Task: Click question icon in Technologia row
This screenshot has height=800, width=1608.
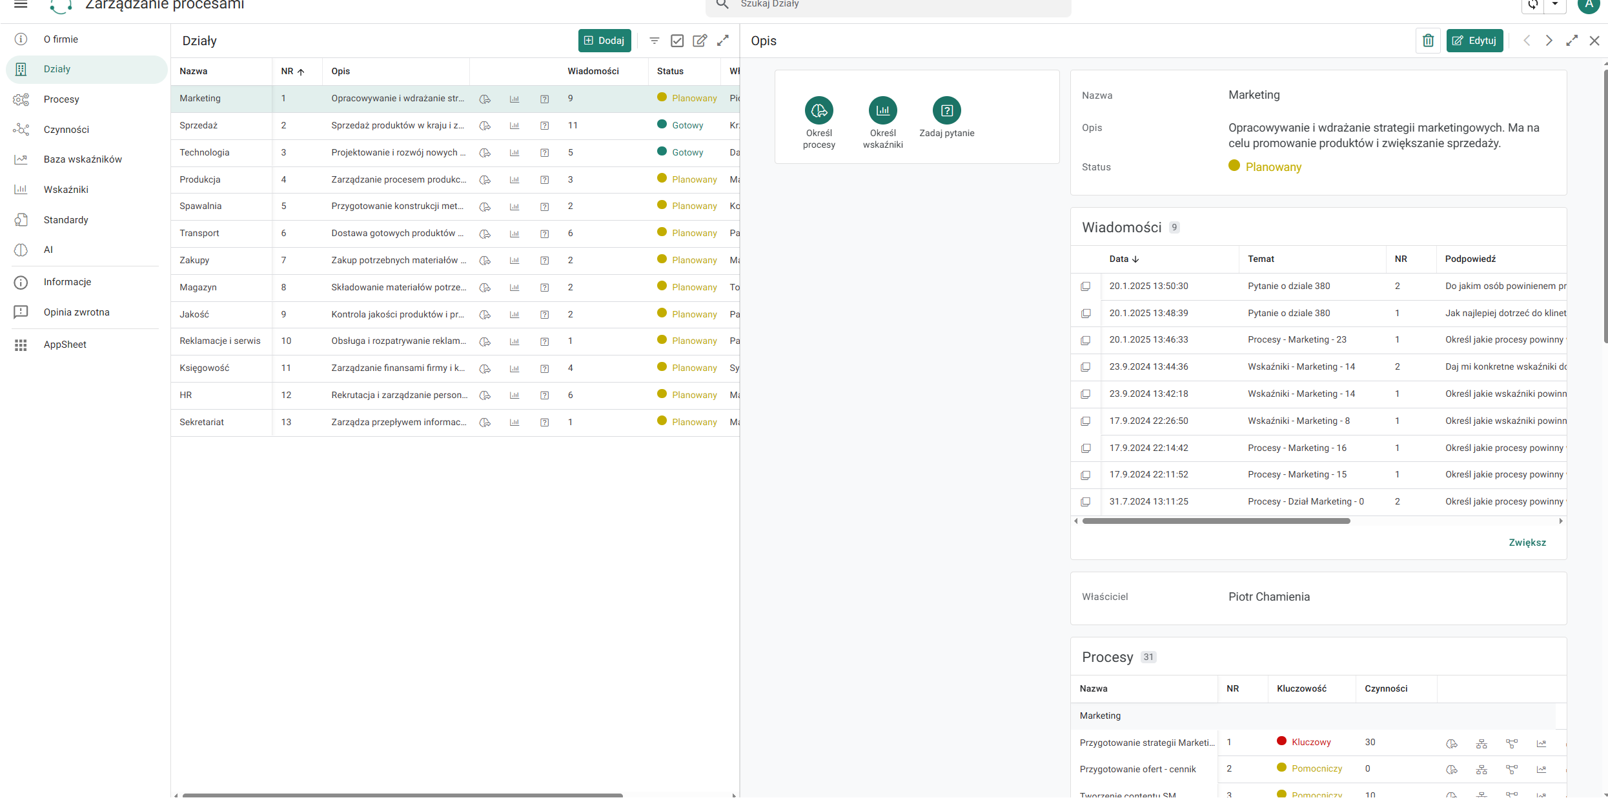Action: click(544, 153)
